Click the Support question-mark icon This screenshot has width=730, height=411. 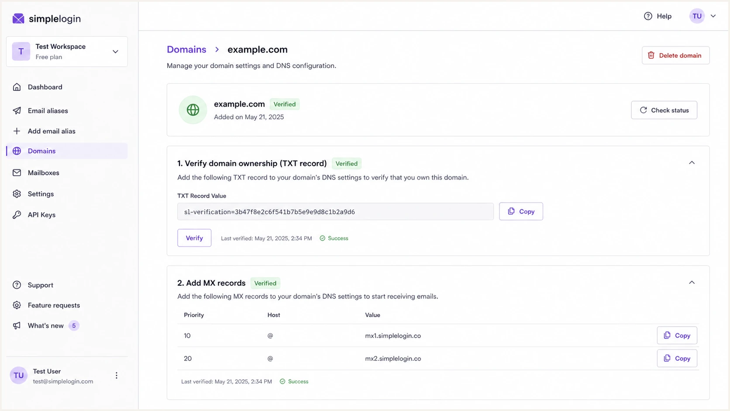tap(17, 285)
